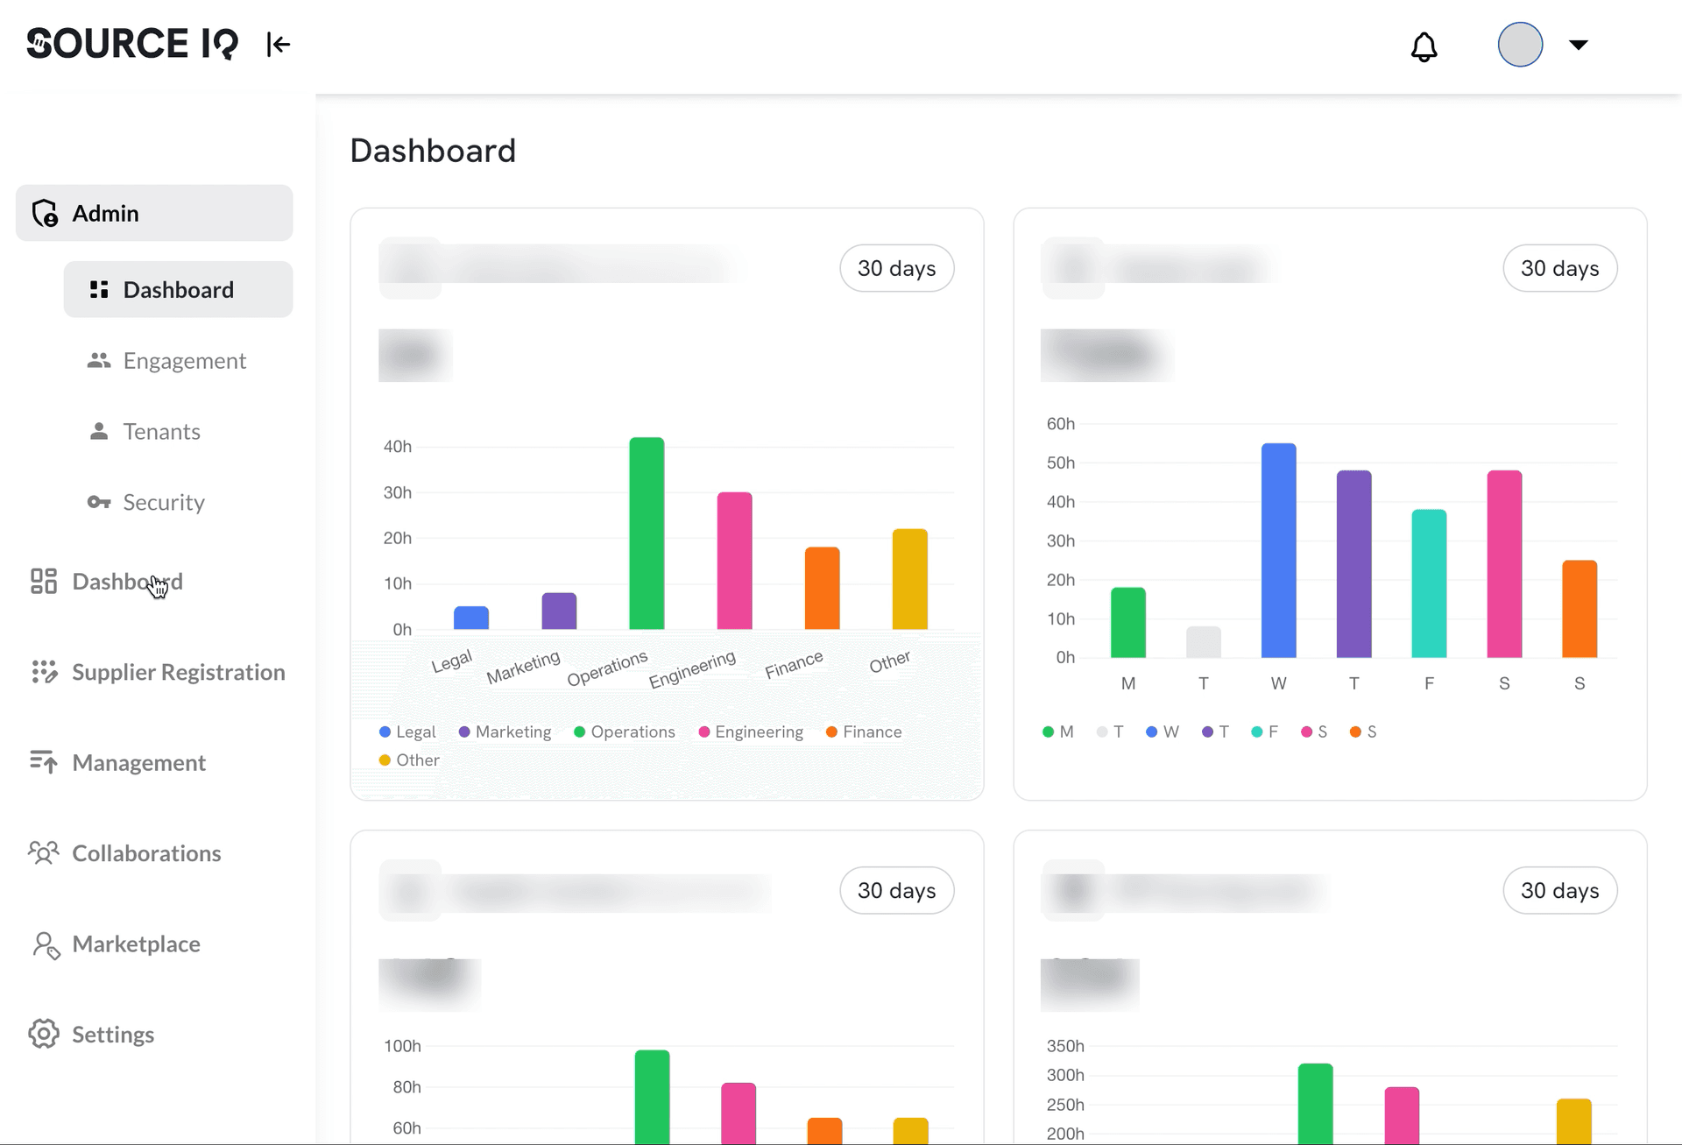Image resolution: width=1682 pixels, height=1145 pixels.
Task: Open the Marketplace section
Action: pyautogui.click(x=116, y=944)
